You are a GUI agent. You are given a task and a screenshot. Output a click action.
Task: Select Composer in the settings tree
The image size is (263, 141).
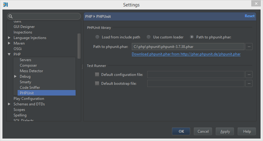pyautogui.click(x=28, y=65)
